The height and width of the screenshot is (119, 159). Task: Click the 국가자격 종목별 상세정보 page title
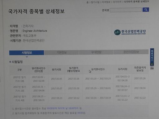point(36,11)
